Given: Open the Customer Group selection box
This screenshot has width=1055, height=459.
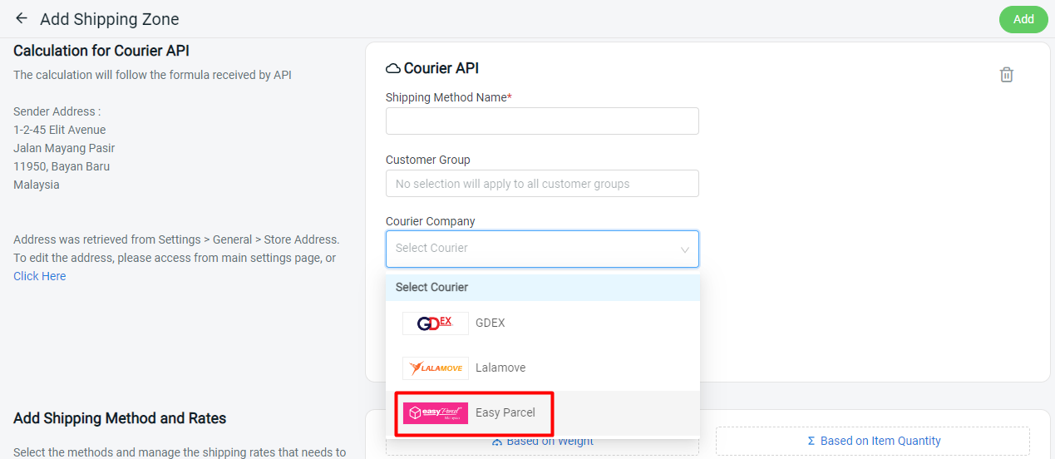Looking at the screenshot, I should 542,184.
